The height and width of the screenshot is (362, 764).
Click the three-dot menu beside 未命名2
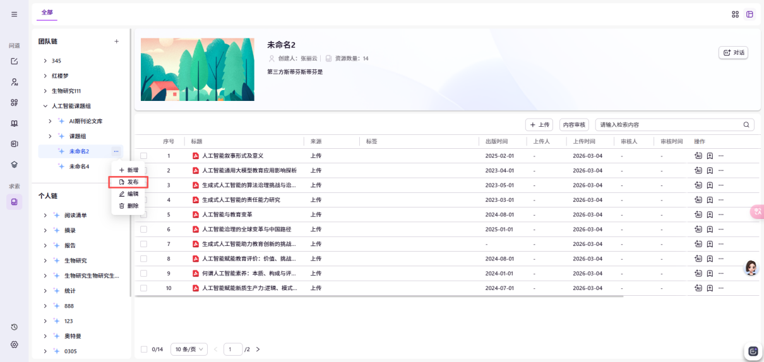click(x=116, y=151)
